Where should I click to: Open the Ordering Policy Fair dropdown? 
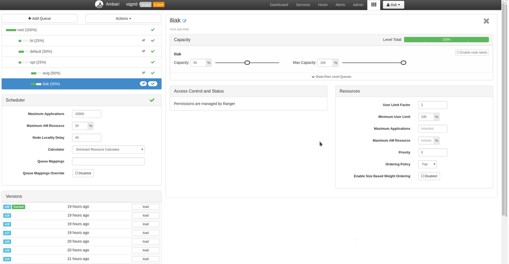(x=427, y=164)
